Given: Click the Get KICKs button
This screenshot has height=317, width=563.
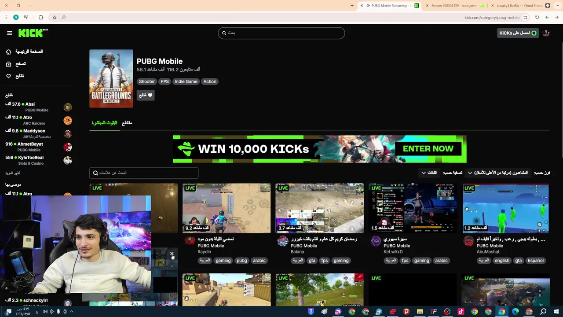Looking at the screenshot, I should pyautogui.click(x=518, y=33).
